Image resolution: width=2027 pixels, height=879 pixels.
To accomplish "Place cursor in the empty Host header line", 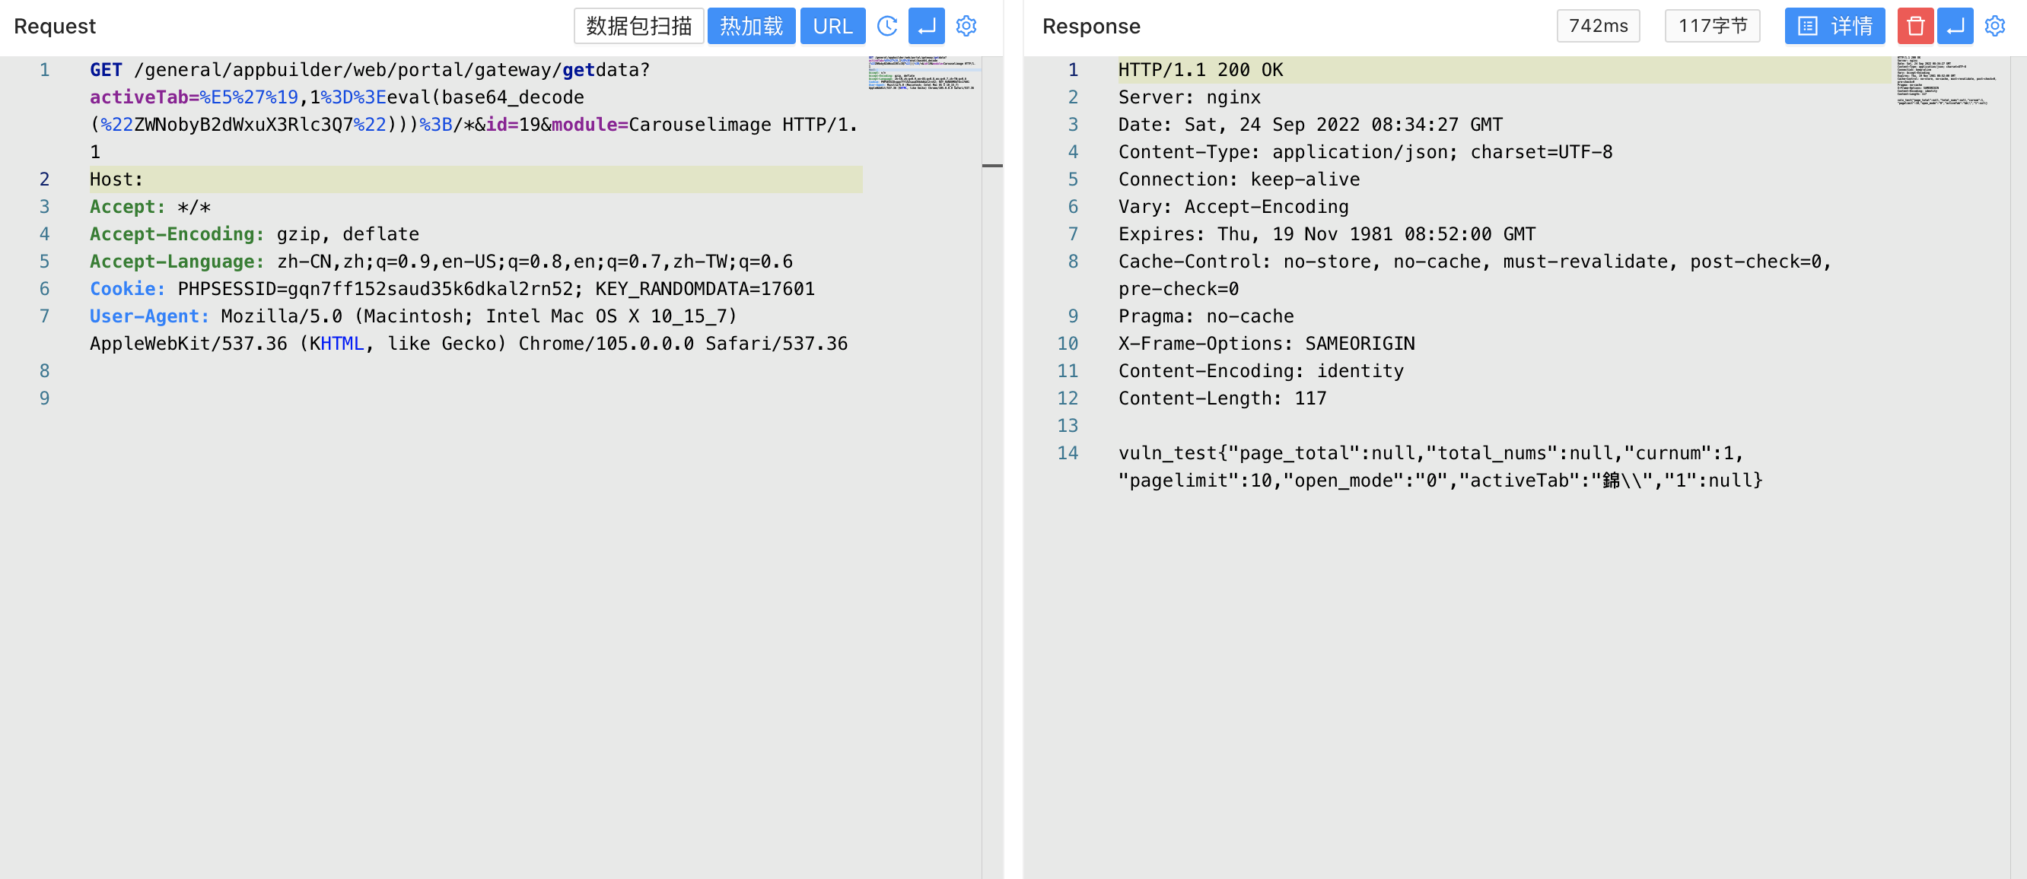I will coord(315,179).
